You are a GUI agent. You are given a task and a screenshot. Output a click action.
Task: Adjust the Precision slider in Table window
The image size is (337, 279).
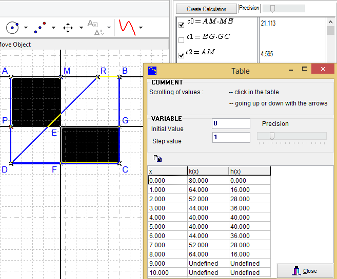272,136
